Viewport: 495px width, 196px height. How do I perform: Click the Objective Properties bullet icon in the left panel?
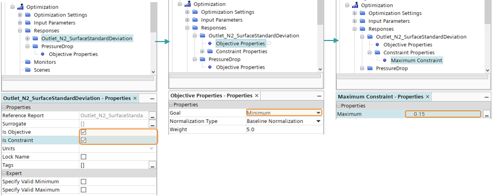pyautogui.click(x=43, y=54)
